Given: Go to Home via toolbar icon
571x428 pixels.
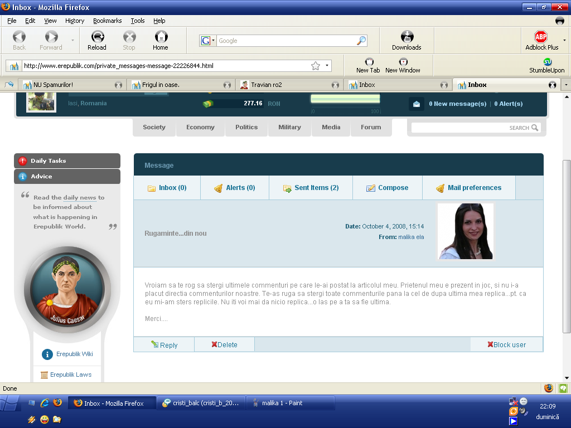Looking at the screenshot, I should (161, 37).
